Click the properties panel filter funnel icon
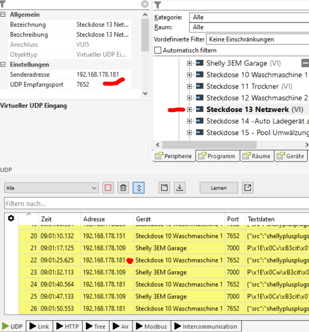309x332 pixels. pyautogui.click(x=3, y=4)
